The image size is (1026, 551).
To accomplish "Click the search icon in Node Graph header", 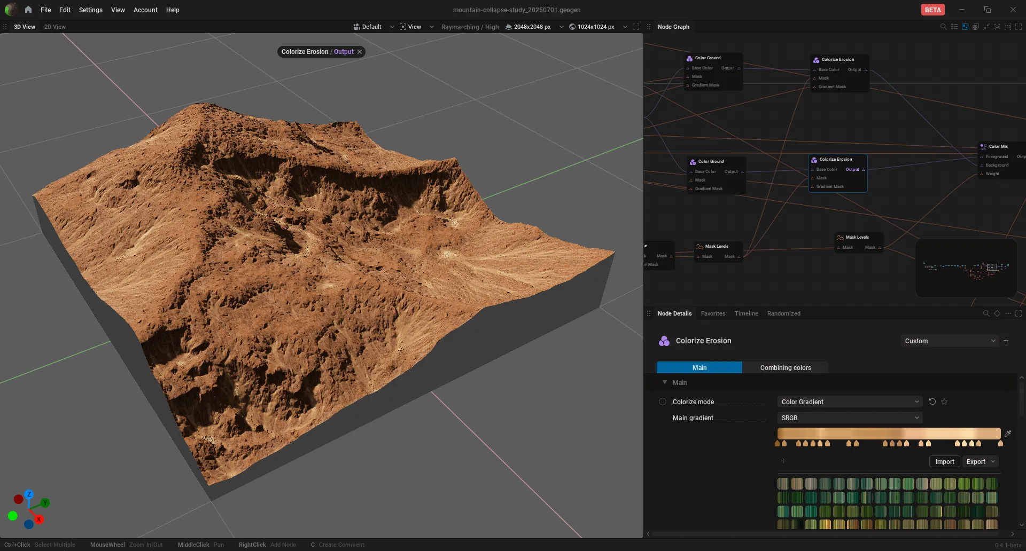I will tap(943, 27).
